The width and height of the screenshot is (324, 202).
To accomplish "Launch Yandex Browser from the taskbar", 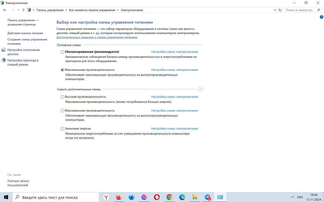I will (x=106, y=197).
